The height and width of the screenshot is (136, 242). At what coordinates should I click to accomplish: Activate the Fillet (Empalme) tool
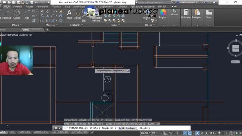coord(53,16)
